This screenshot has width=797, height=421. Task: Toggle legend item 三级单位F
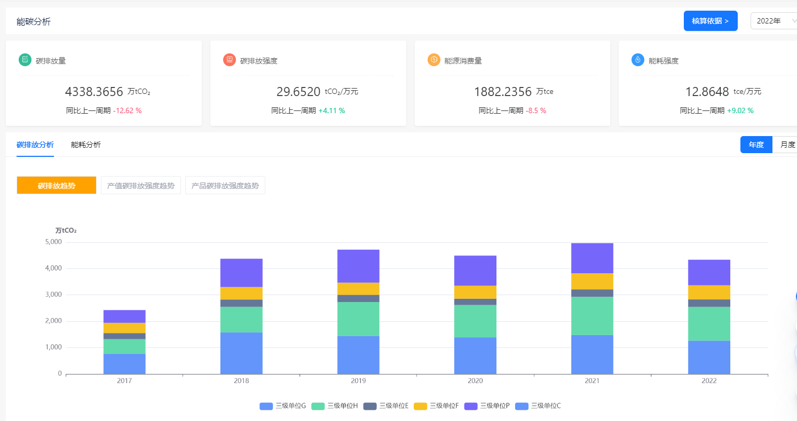[x=436, y=406]
